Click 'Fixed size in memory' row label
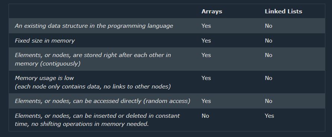Viewport: 332px width, 137px height. click(45, 41)
